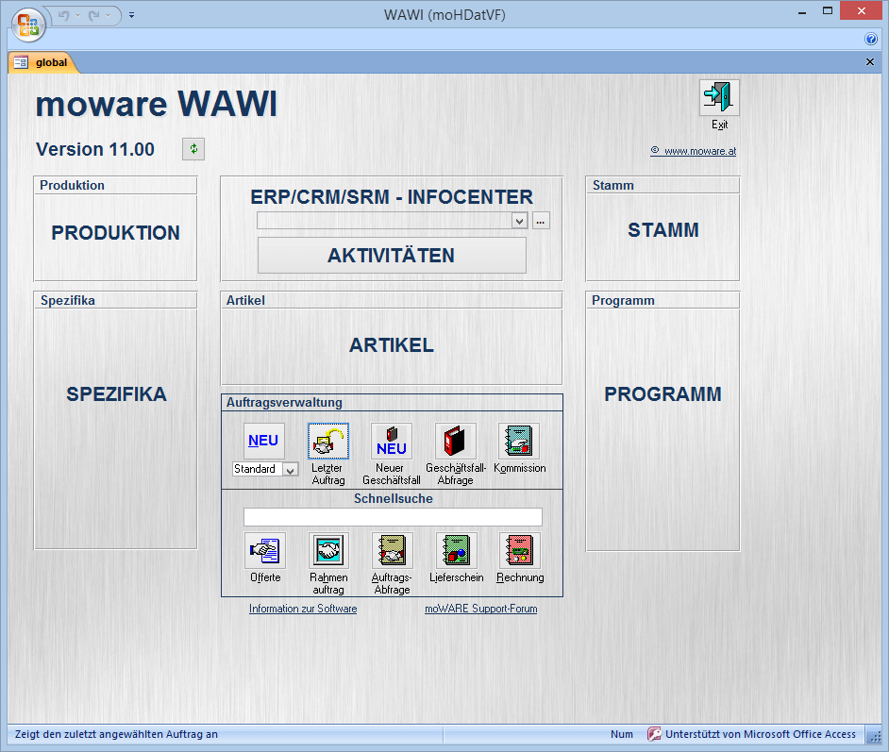
Task: Open Rechnung icon
Action: [520, 550]
